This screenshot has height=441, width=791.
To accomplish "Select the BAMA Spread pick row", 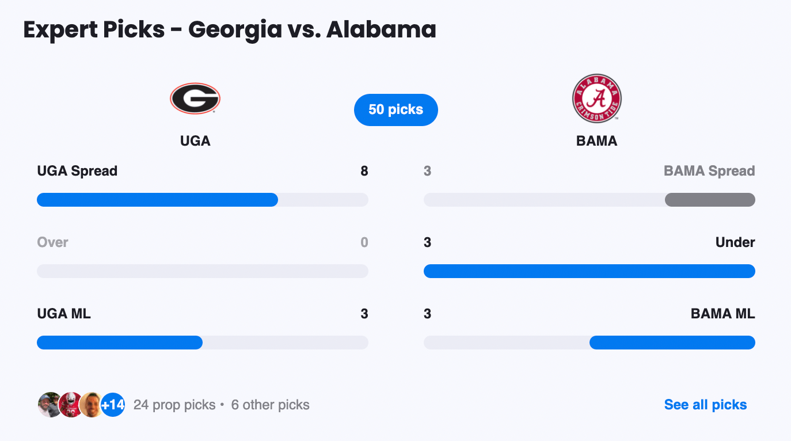I will click(x=709, y=170).
